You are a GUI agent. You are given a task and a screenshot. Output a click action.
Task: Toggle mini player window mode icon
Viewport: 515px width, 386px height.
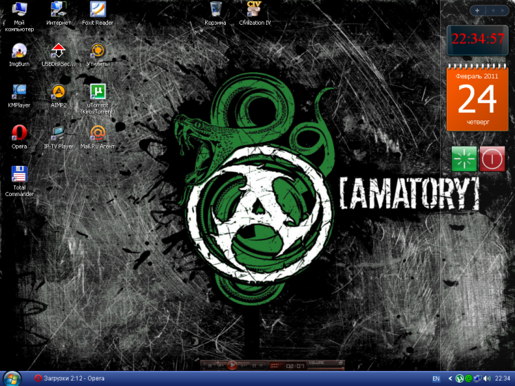coord(341,363)
